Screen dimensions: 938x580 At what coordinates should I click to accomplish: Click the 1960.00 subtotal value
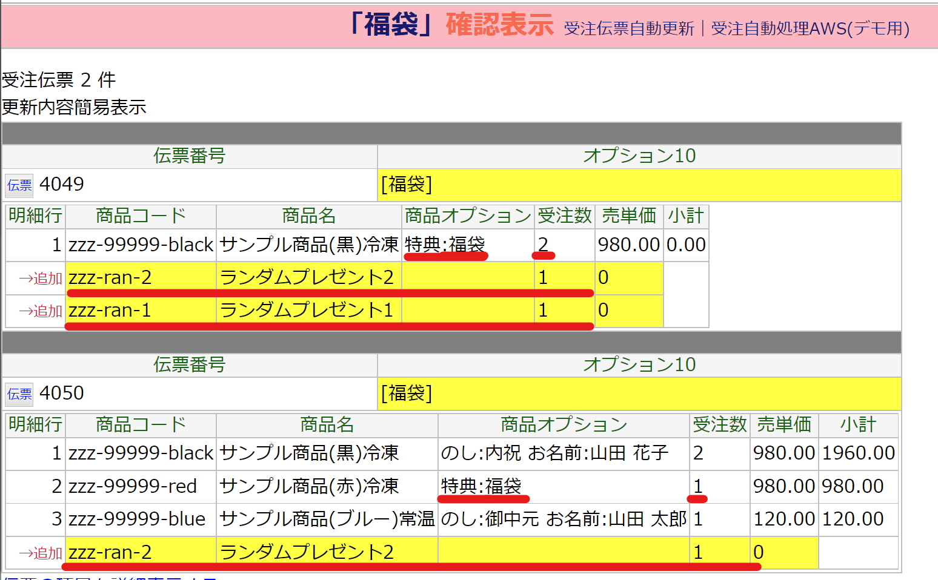858,453
